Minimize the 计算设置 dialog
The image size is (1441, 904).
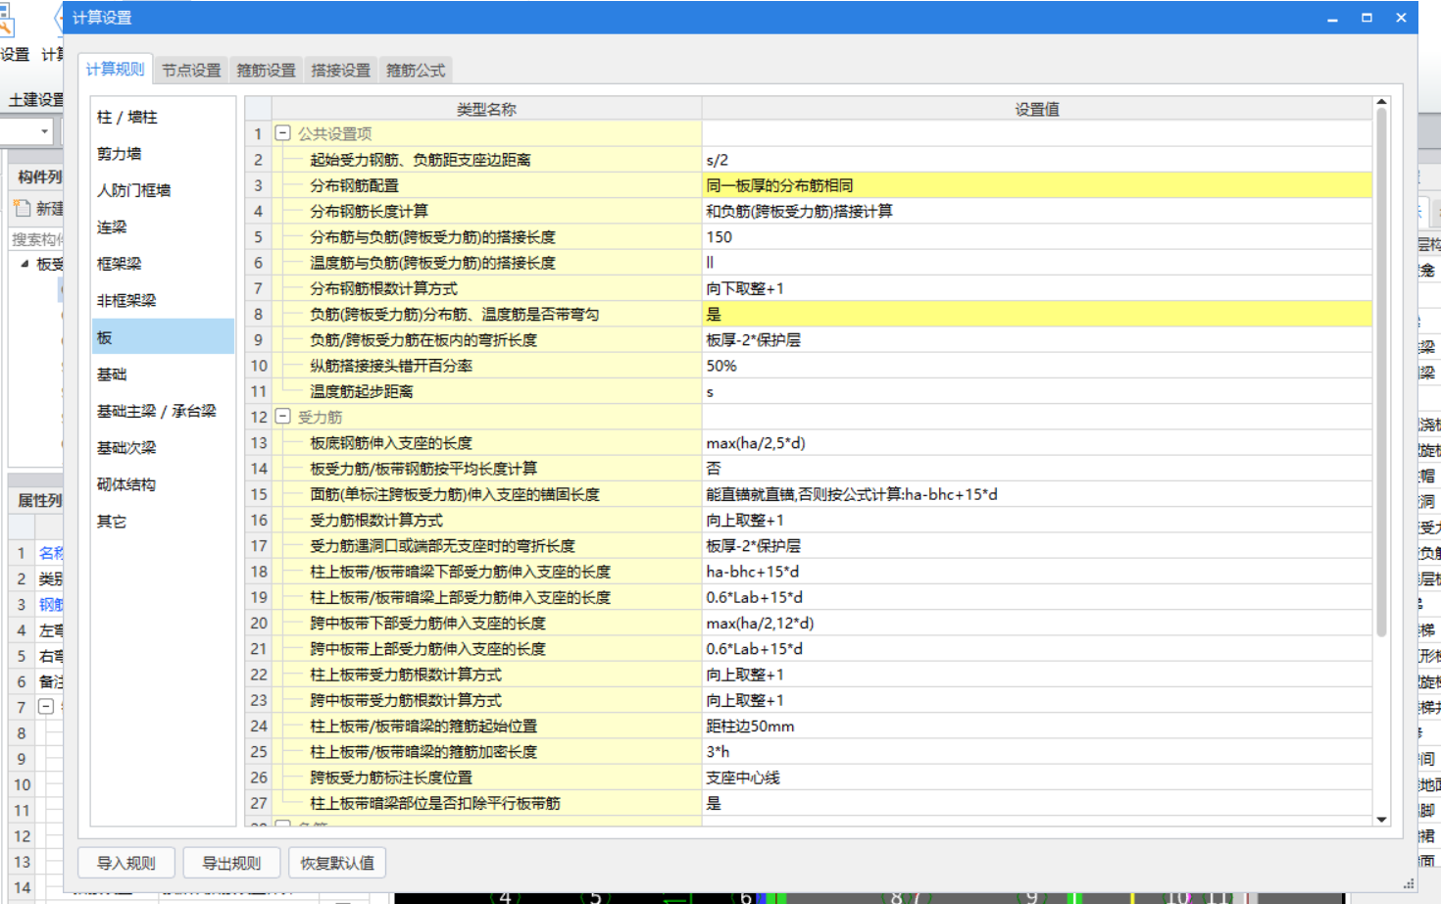tap(1332, 18)
